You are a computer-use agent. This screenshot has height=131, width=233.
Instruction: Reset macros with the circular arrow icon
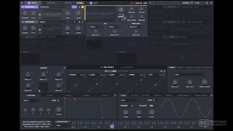pos(64,68)
